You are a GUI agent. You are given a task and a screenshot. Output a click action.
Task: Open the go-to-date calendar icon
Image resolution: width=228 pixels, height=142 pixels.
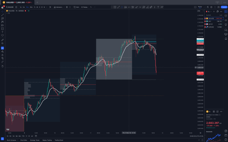[x=36, y=136]
